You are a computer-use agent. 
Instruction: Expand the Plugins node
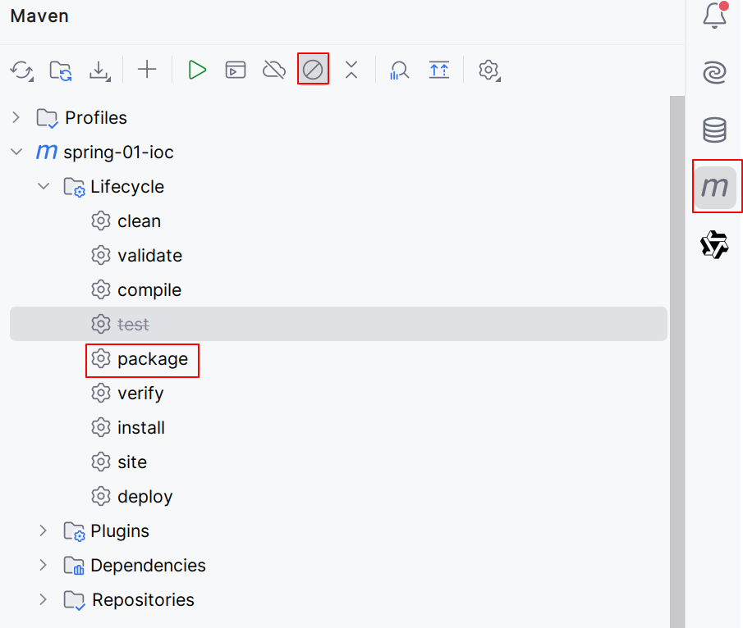point(44,530)
